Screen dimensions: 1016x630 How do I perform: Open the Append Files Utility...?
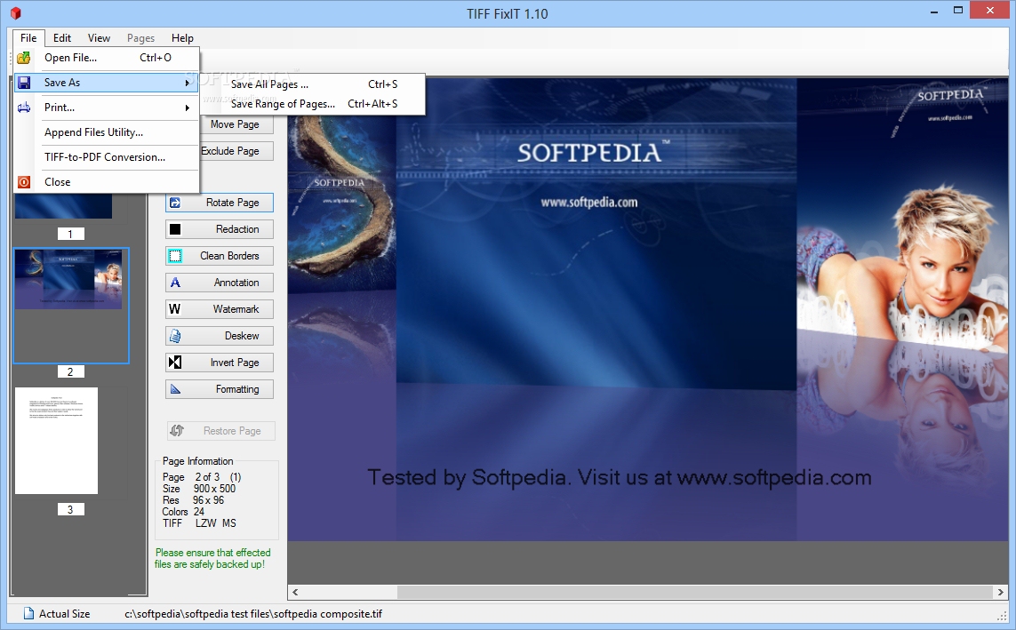(x=107, y=132)
